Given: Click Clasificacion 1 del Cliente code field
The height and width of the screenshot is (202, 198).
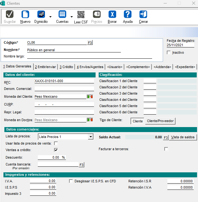Looking at the screenshot, I should coord(150,81).
